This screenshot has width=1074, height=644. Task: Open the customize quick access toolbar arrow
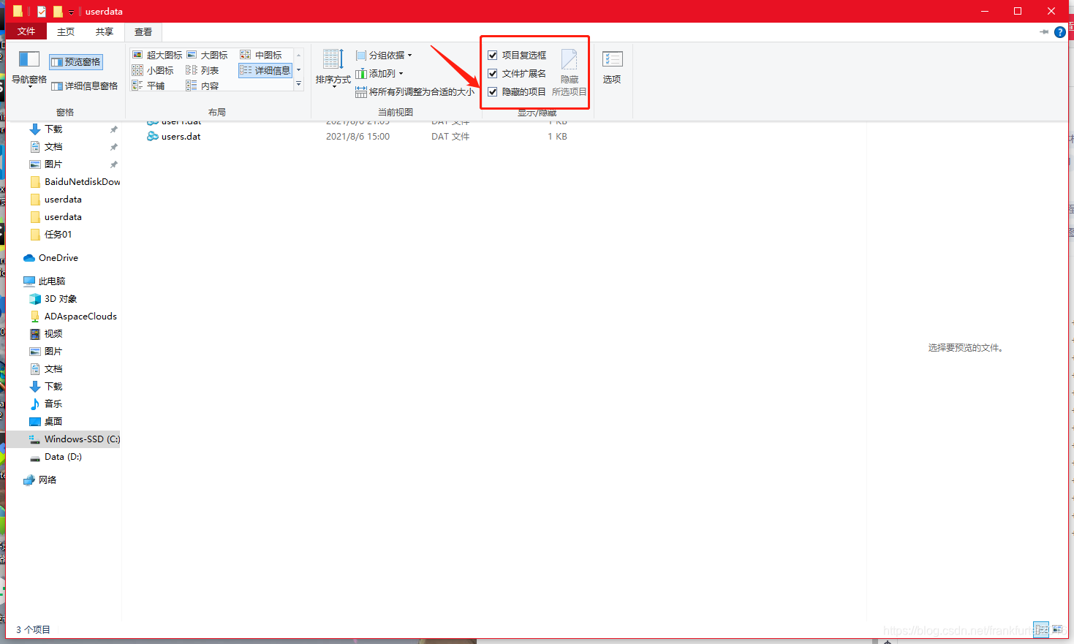pyautogui.click(x=71, y=12)
